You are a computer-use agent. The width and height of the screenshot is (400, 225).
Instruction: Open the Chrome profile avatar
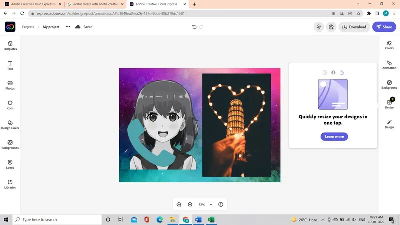click(x=385, y=13)
